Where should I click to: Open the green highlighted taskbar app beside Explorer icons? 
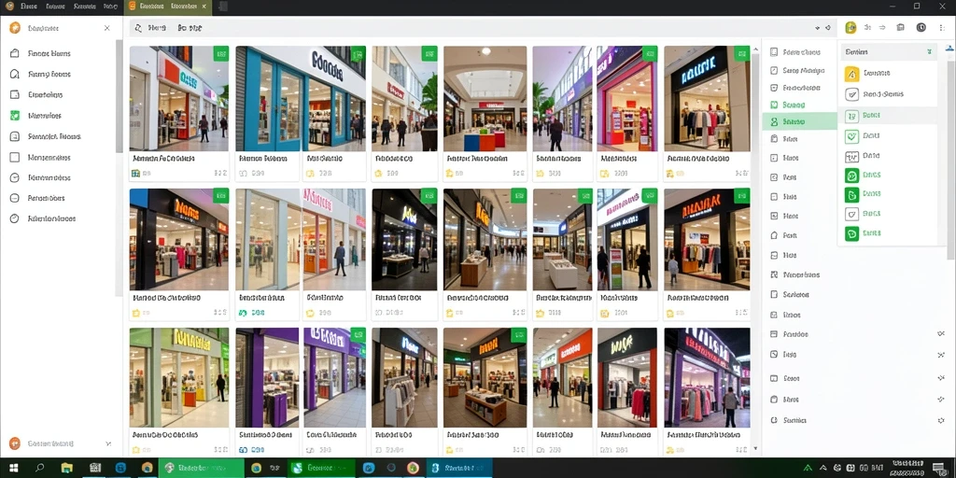click(202, 469)
